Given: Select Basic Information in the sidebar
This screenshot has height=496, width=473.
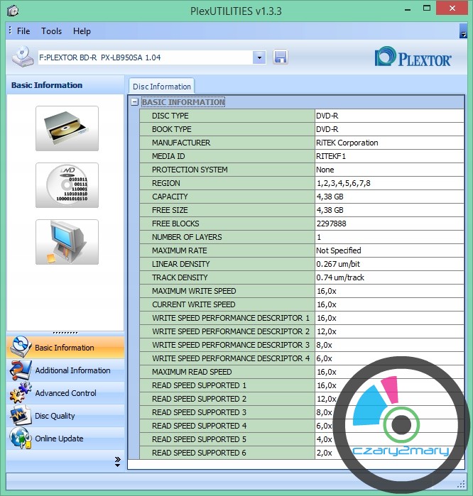Looking at the screenshot, I should click(64, 348).
